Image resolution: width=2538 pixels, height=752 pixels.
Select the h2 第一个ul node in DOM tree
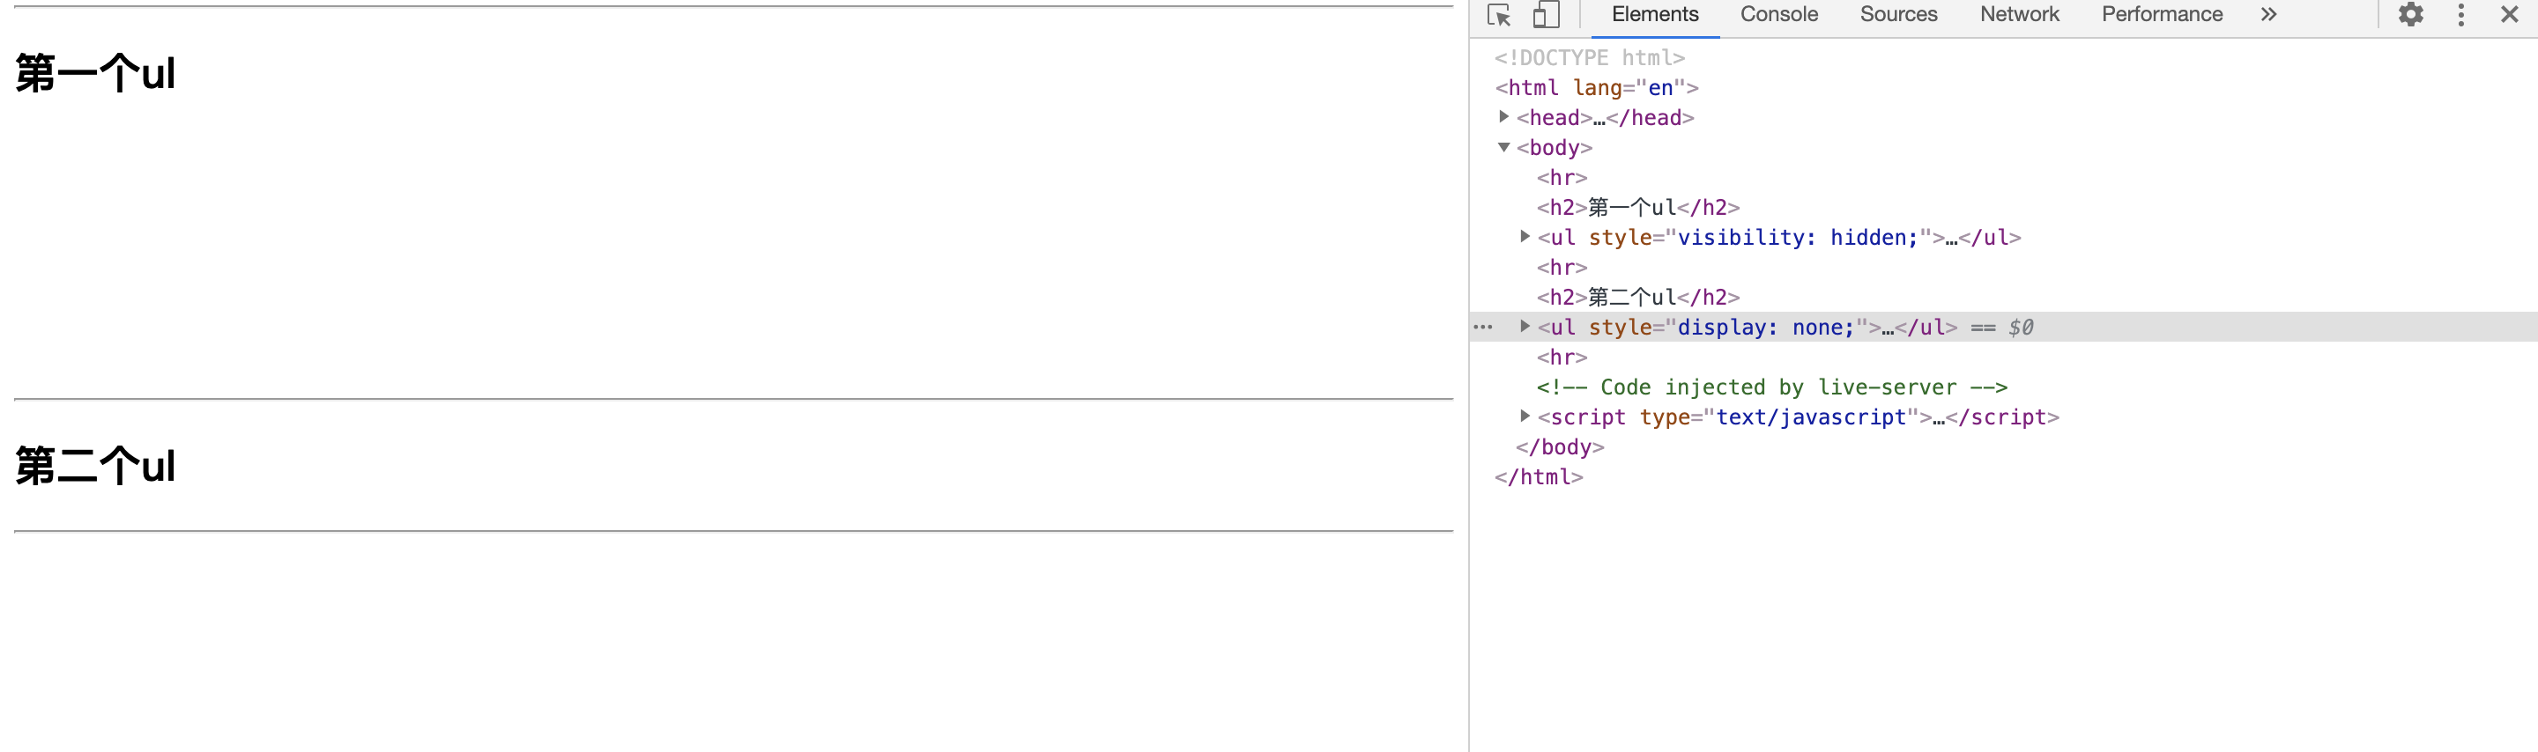point(1637,208)
